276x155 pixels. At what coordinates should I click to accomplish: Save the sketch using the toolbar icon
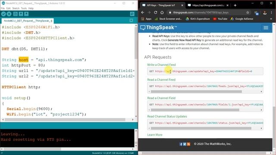click(26, 14)
